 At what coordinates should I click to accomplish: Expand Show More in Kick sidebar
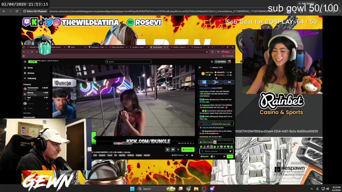pyautogui.click(x=27, y=113)
